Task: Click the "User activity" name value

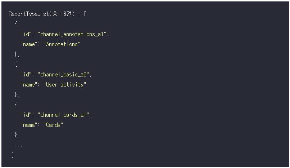Action: 65,84
